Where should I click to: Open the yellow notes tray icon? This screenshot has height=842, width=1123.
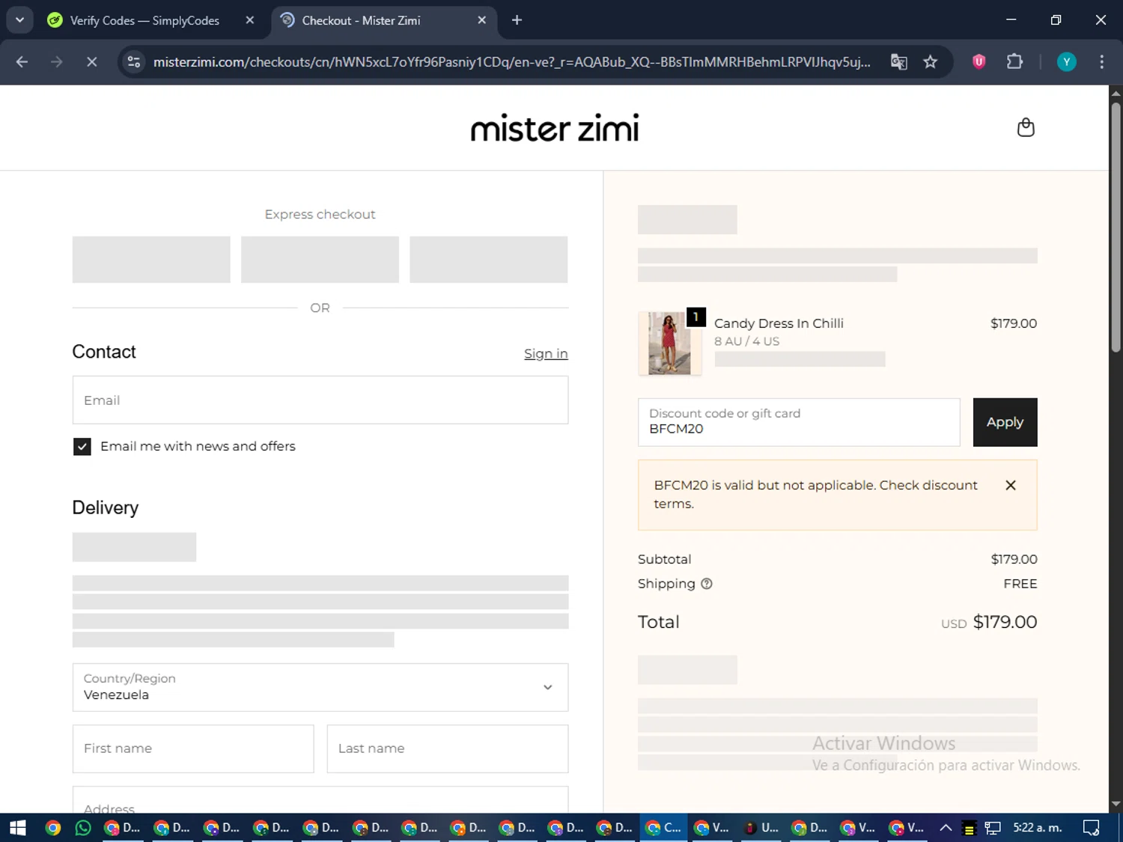pos(969,829)
